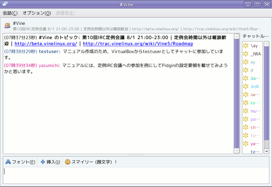Open the 挿入(I) insert toolbar button
Image resolution: width=272 pixels, height=187 pixels.
tap(50, 162)
